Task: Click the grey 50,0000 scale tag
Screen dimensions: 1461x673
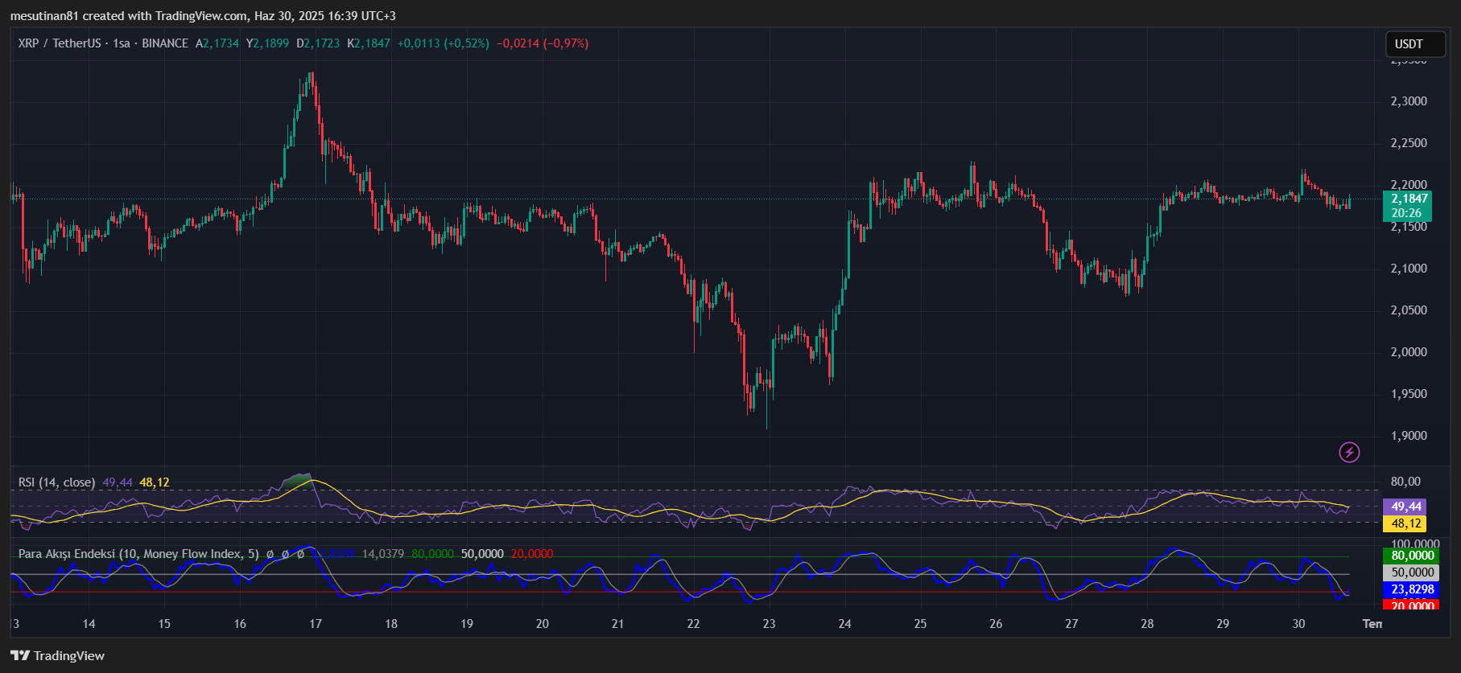Action: click(x=1412, y=572)
